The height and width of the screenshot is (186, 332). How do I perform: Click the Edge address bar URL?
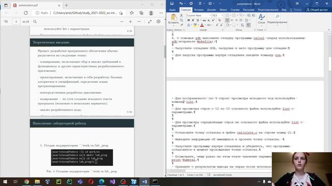point(85,13)
